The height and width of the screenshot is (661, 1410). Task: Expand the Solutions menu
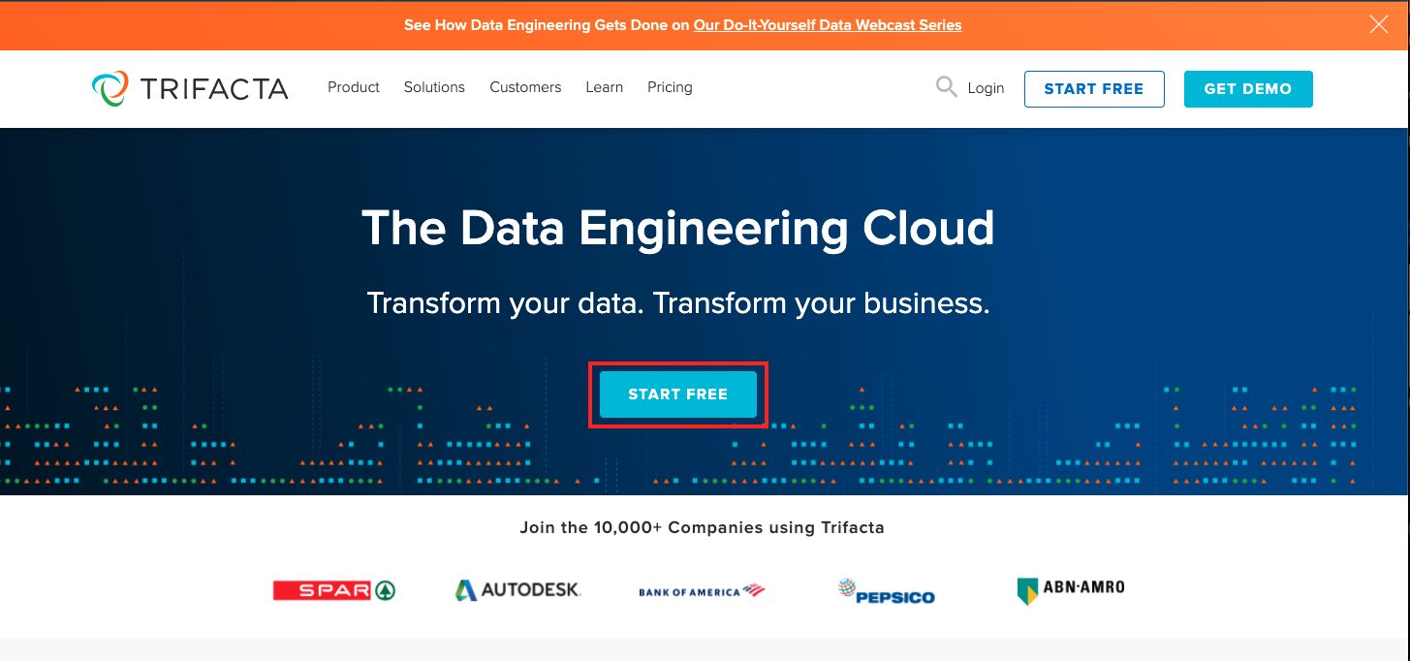434,87
